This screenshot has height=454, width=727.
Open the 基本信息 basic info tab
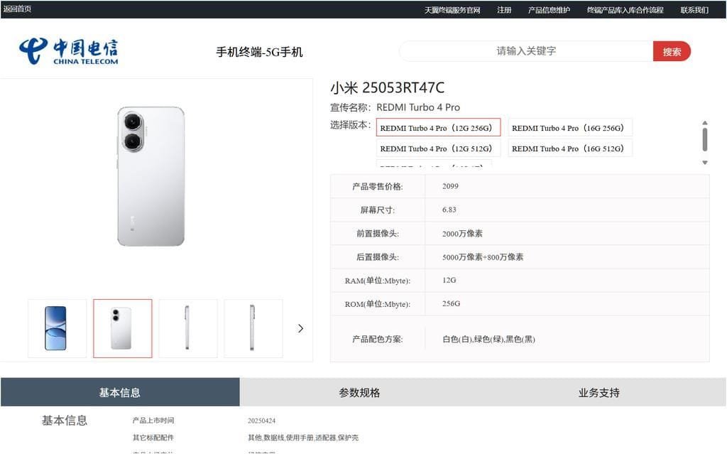pos(120,391)
